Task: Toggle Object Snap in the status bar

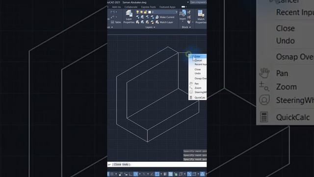Action: coord(157,174)
